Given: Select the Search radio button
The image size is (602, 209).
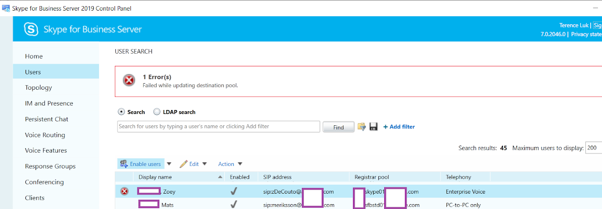Looking at the screenshot, I should [x=121, y=112].
